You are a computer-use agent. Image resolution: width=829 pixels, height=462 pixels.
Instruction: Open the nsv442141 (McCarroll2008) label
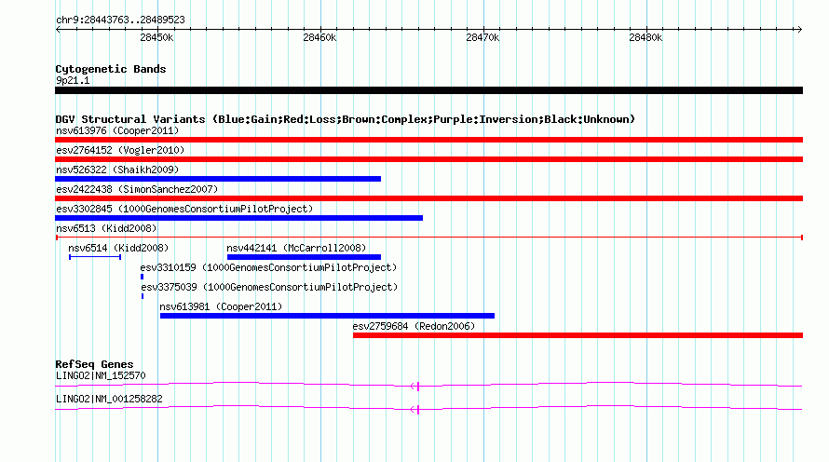click(x=296, y=248)
